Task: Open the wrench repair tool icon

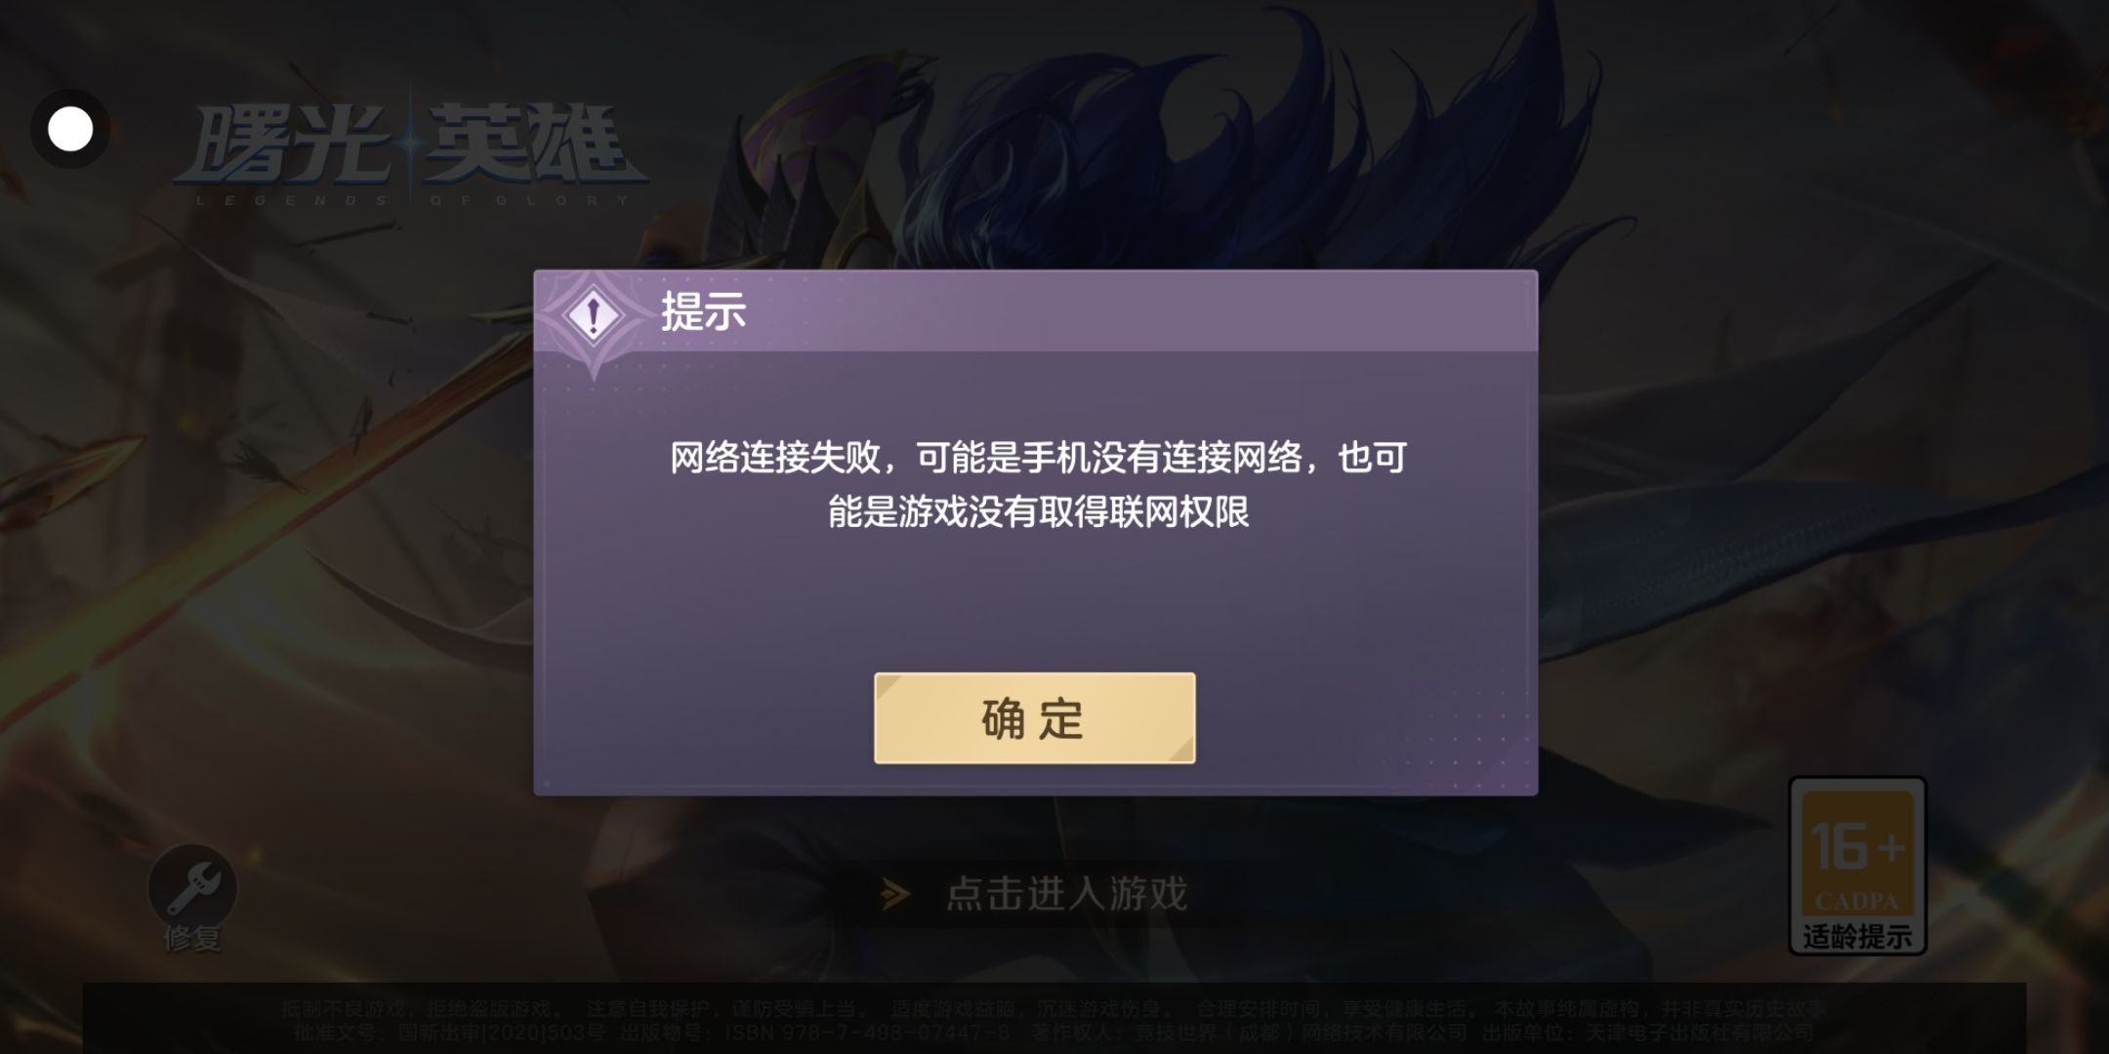Action: point(192,888)
